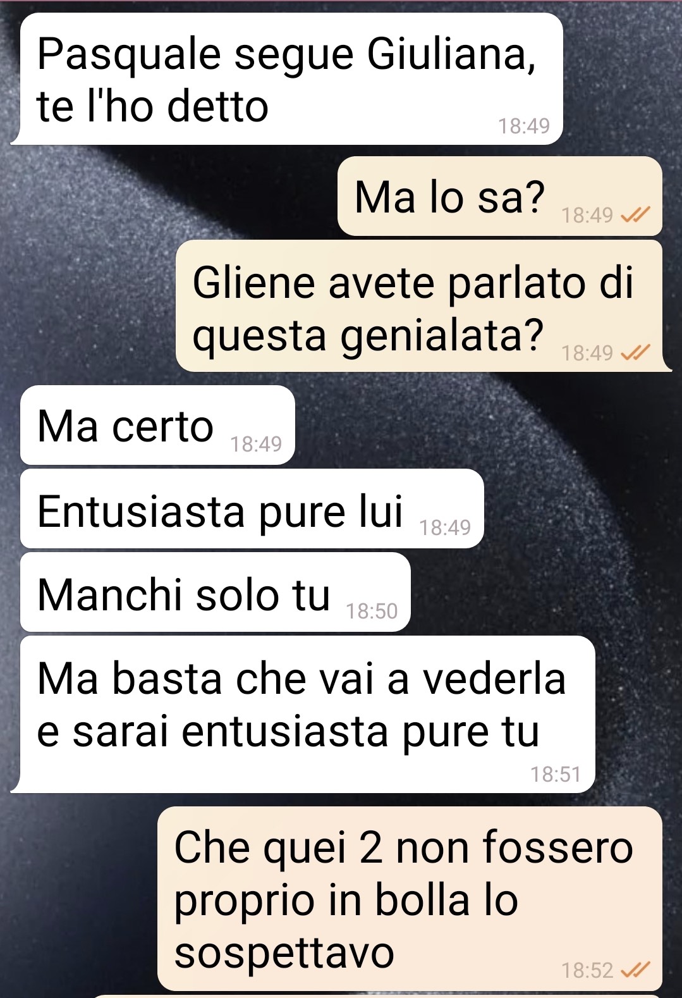Viewport: 682px width, 998px height.
Task: Click double-check icon on 'sospettavo' message
Action: click(635, 970)
